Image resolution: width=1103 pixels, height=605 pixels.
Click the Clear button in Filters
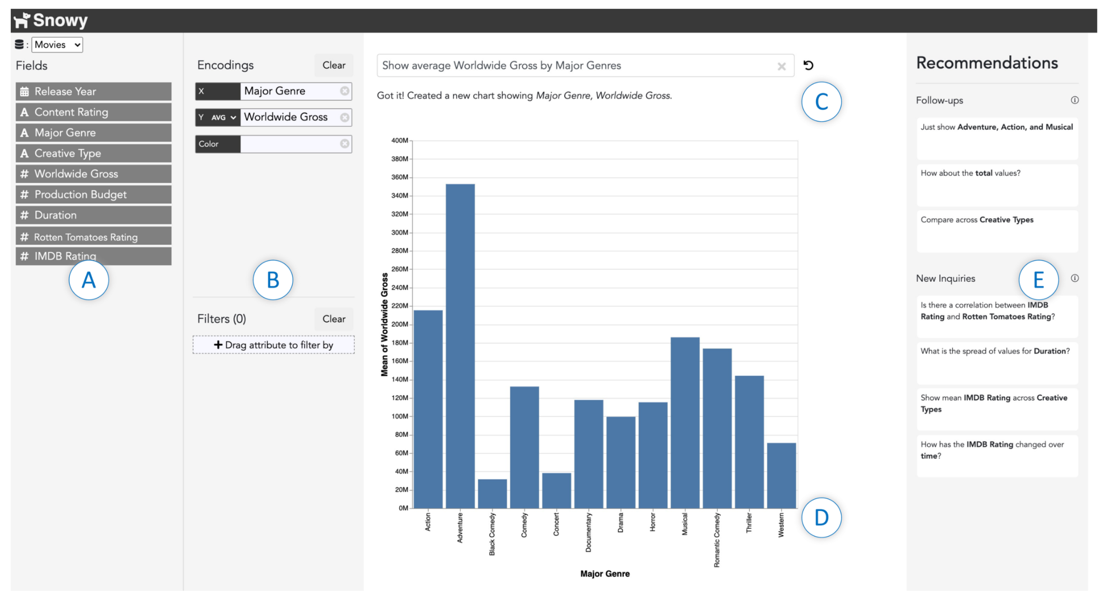pos(334,319)
